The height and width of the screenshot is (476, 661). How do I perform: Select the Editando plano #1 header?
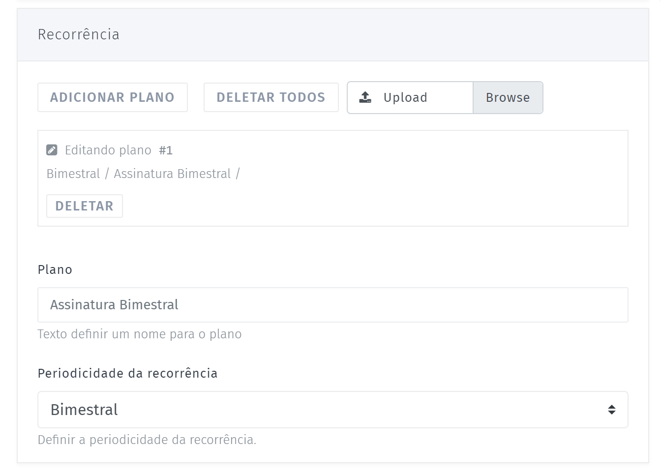pos(109,150)
